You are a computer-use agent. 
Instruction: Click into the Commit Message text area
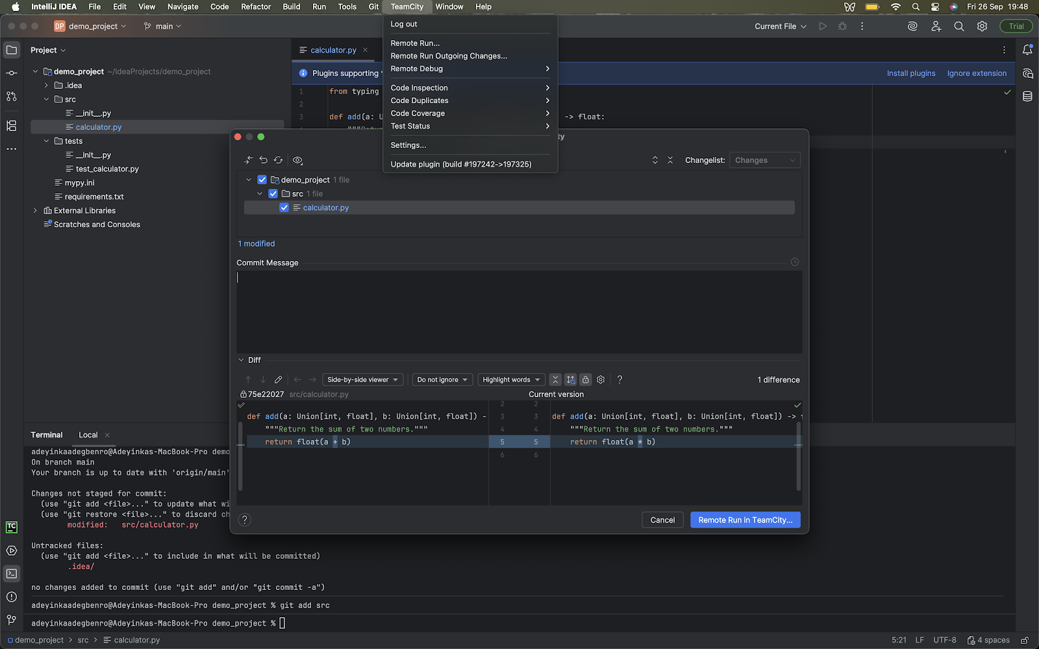(x=518, y=312)
